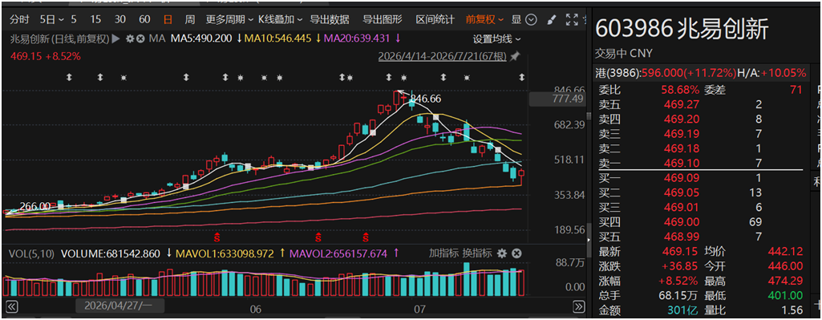822x320 pixels.
Task: Close the VOL indicator panel
Action: (516, 253)
